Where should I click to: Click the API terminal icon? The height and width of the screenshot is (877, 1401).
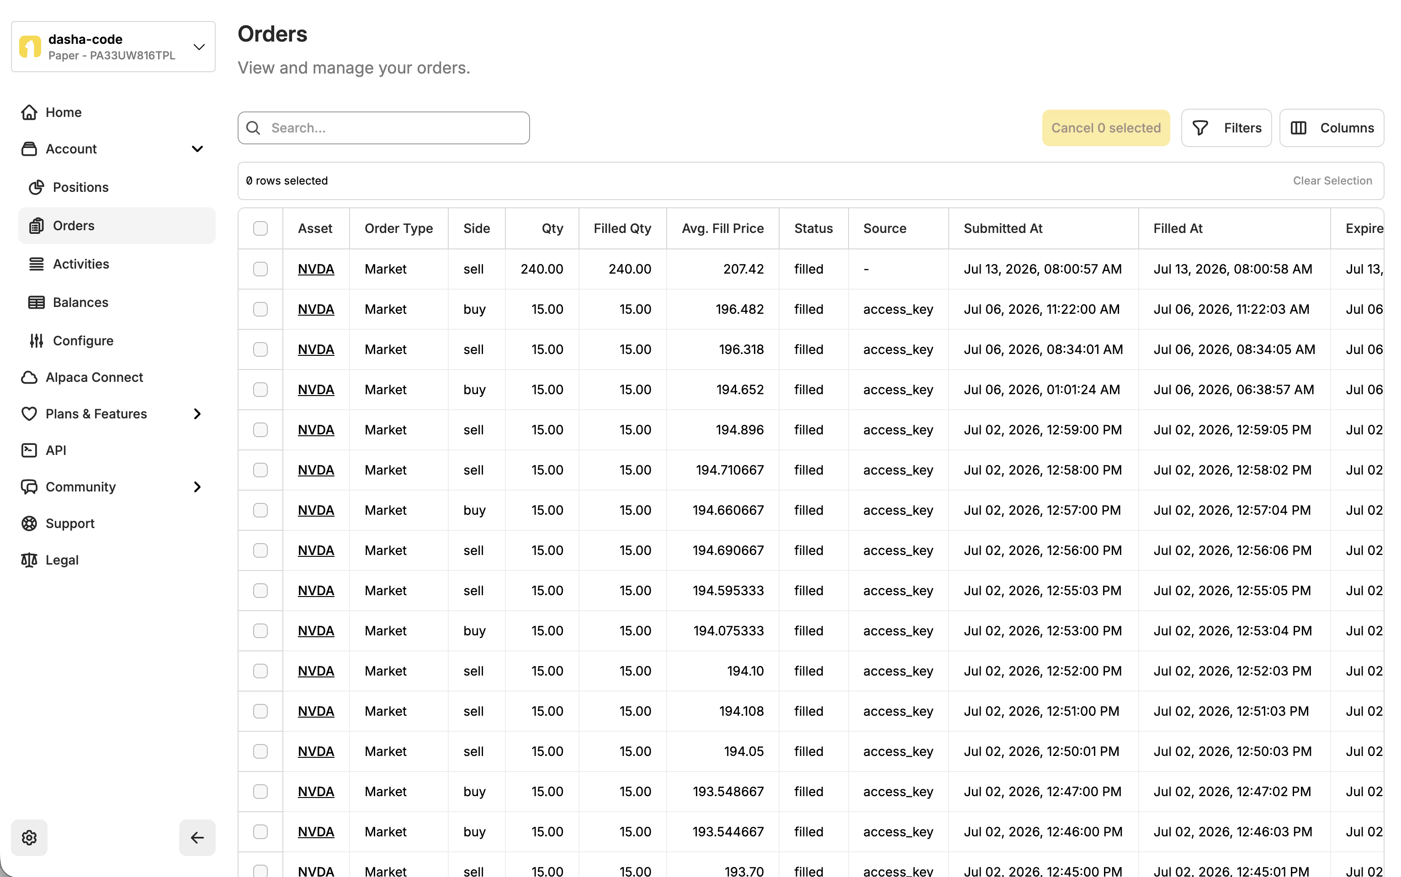point(29,450)
